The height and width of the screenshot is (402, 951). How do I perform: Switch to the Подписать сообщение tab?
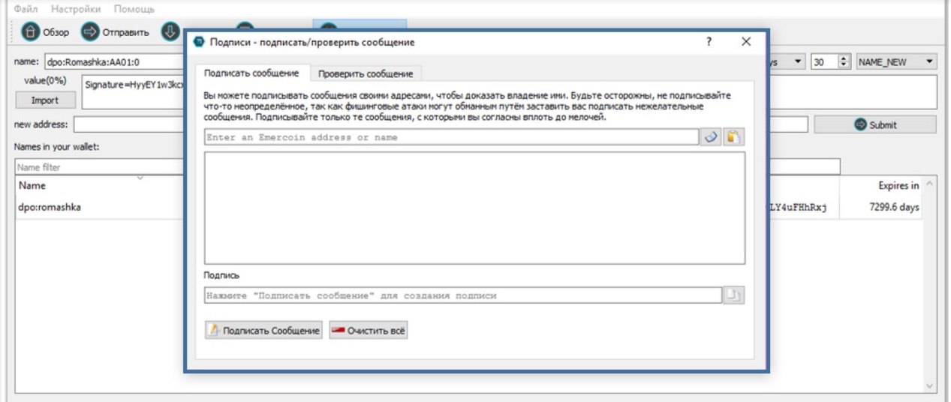click(251, 73)
